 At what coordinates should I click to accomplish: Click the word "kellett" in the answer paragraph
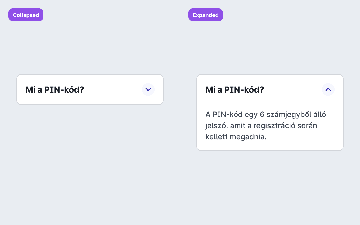[x=217, y=137]
